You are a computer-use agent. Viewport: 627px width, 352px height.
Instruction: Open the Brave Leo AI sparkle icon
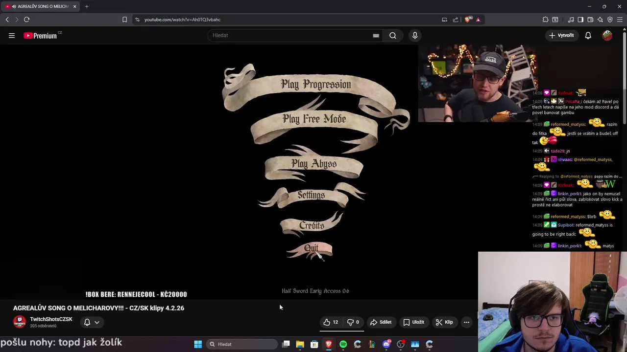pos(600,20)
